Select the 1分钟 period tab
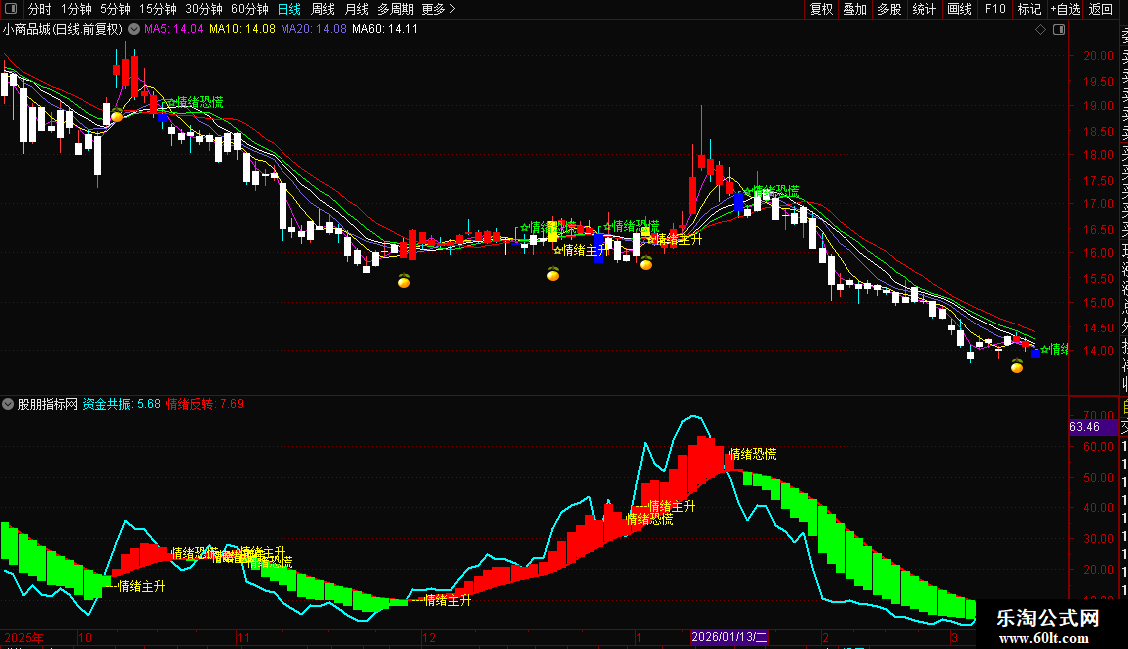This screenshot has height=649, width=1128. pos(76,9)
